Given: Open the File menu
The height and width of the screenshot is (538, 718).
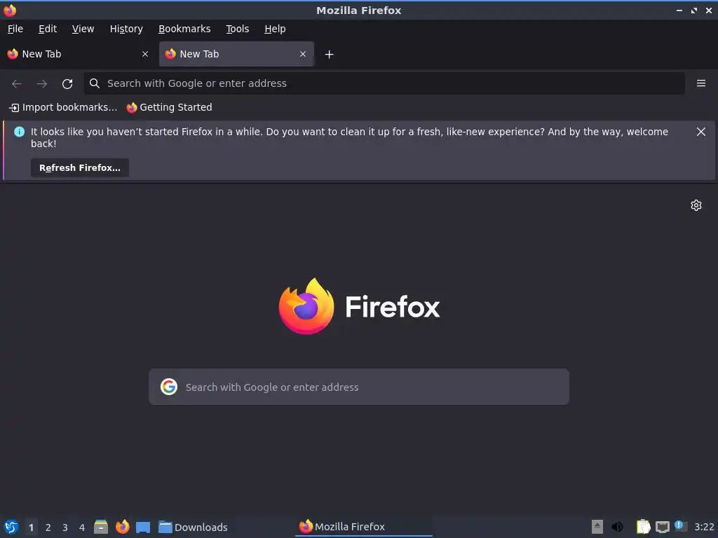Looking at the screenshot, I should coord(15,29).
